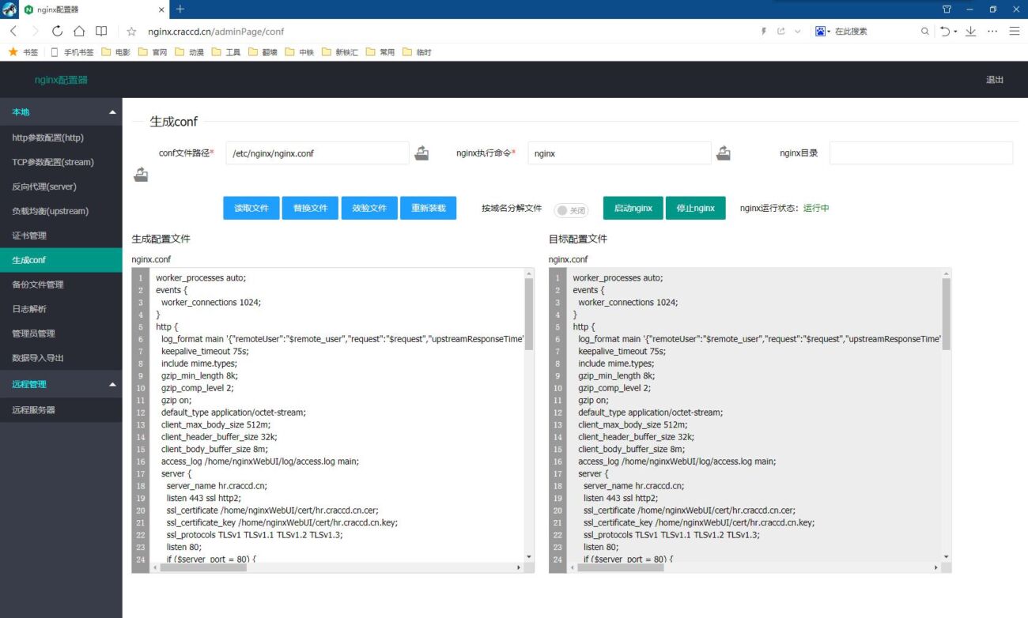Select the file picker icon beside conf文件路径 field

click(x=421, y=153)
